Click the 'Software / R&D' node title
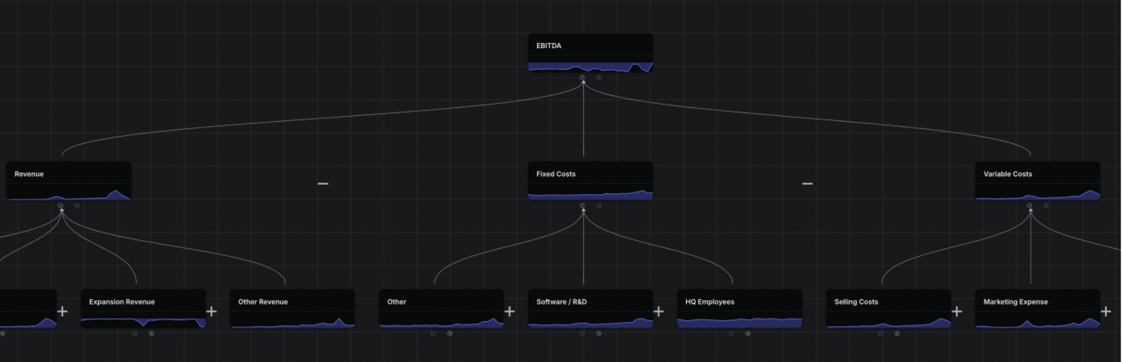This screenshot has width=1122, height=362. point(561,301)
